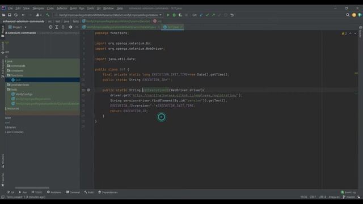Click the Debug bug icon
This screenshot has width=363, height=204.
(174, 15)
